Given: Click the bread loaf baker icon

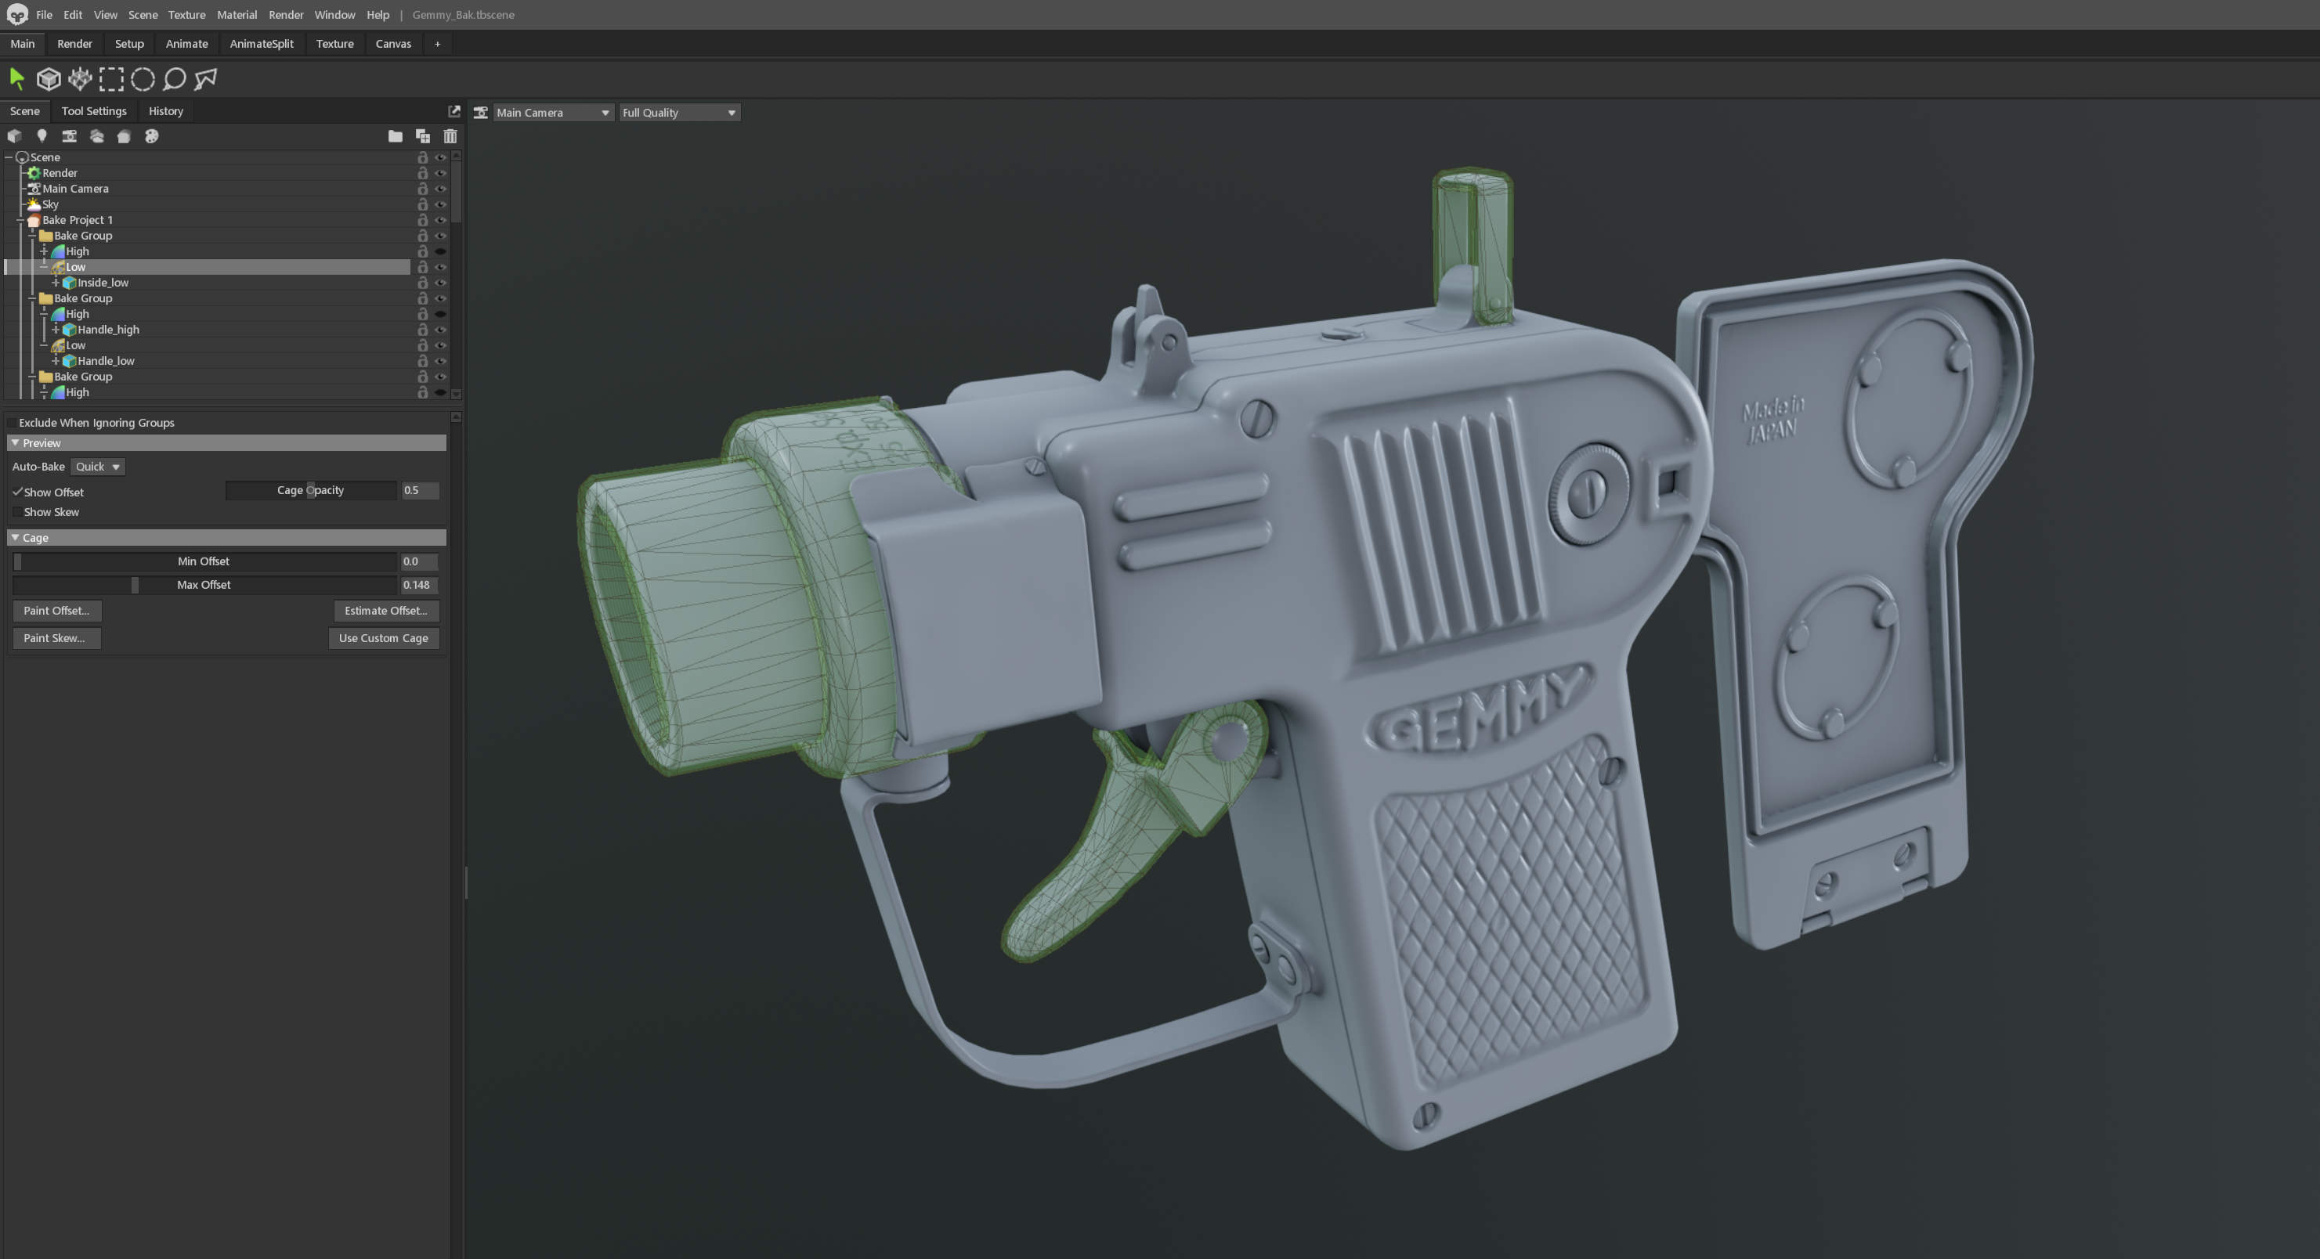Looking at the screenshot, I should [125, 136].
